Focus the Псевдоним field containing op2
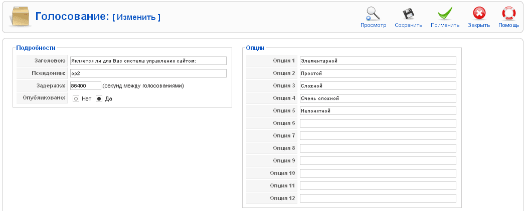Viewport: 524px width, 211px height. coord(148,73)
